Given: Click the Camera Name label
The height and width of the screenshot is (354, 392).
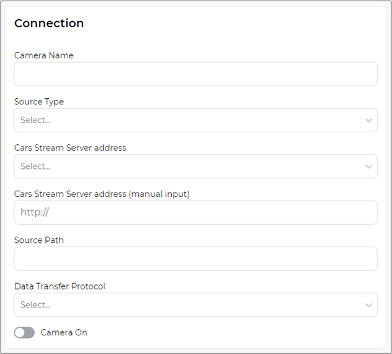Looking at the screenshot, I should click(x=44, y=55).
